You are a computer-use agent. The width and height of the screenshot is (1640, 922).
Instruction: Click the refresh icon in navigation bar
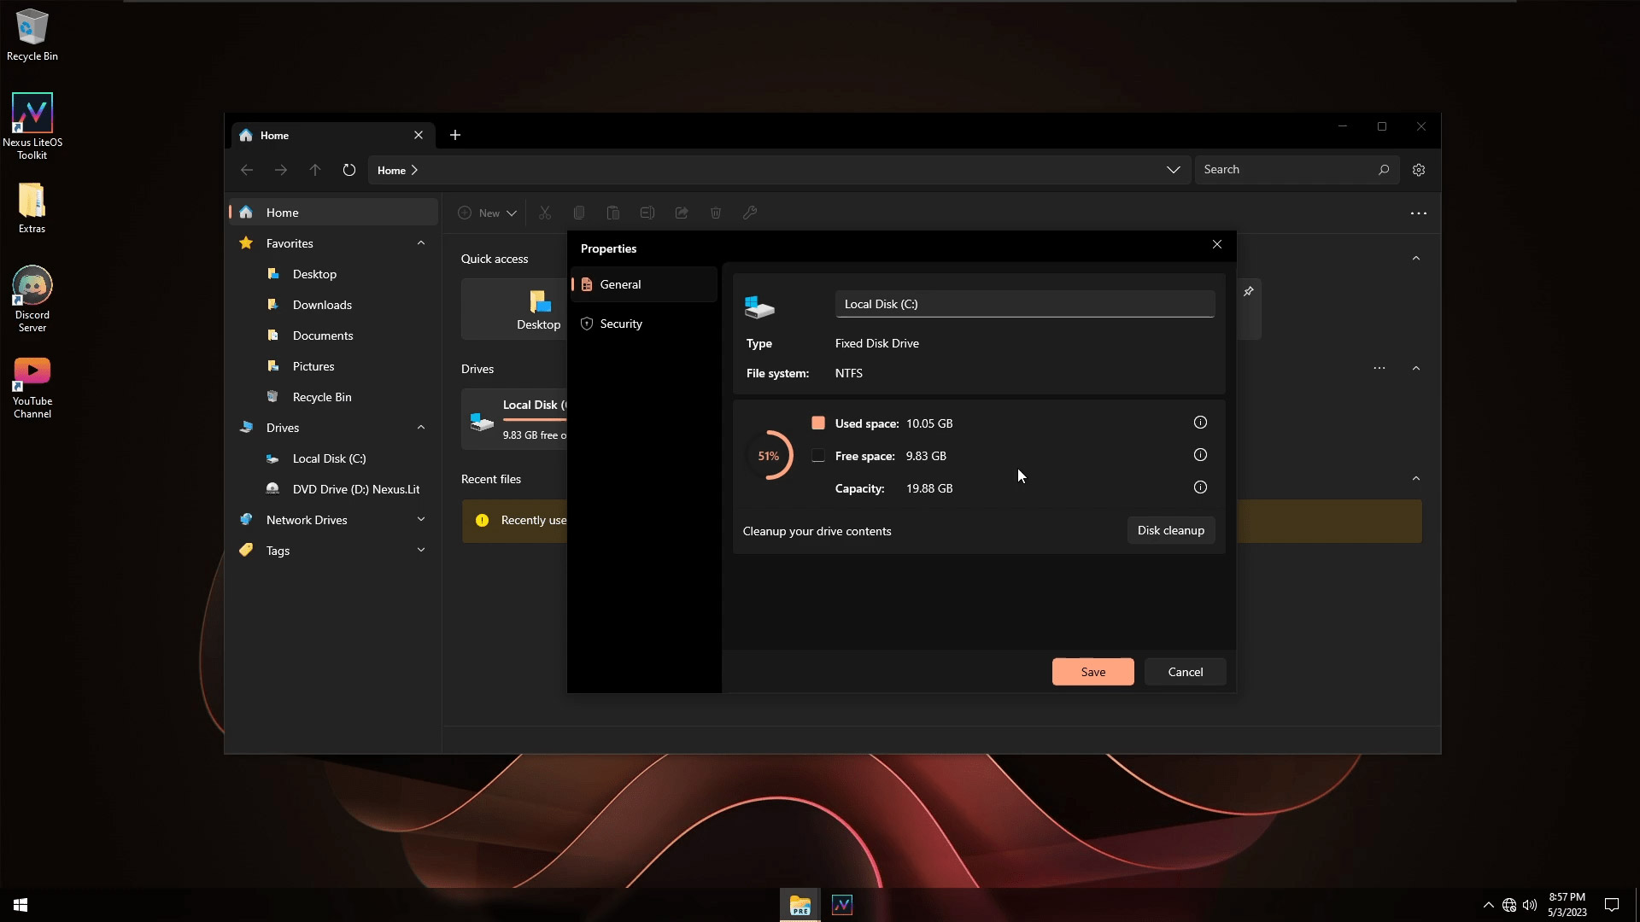tap(349, 170)
